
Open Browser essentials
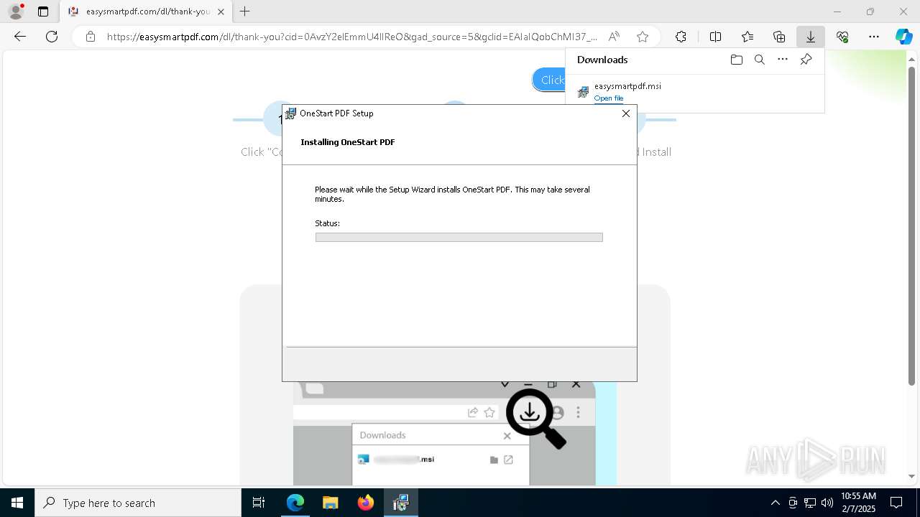coord(842,37)
